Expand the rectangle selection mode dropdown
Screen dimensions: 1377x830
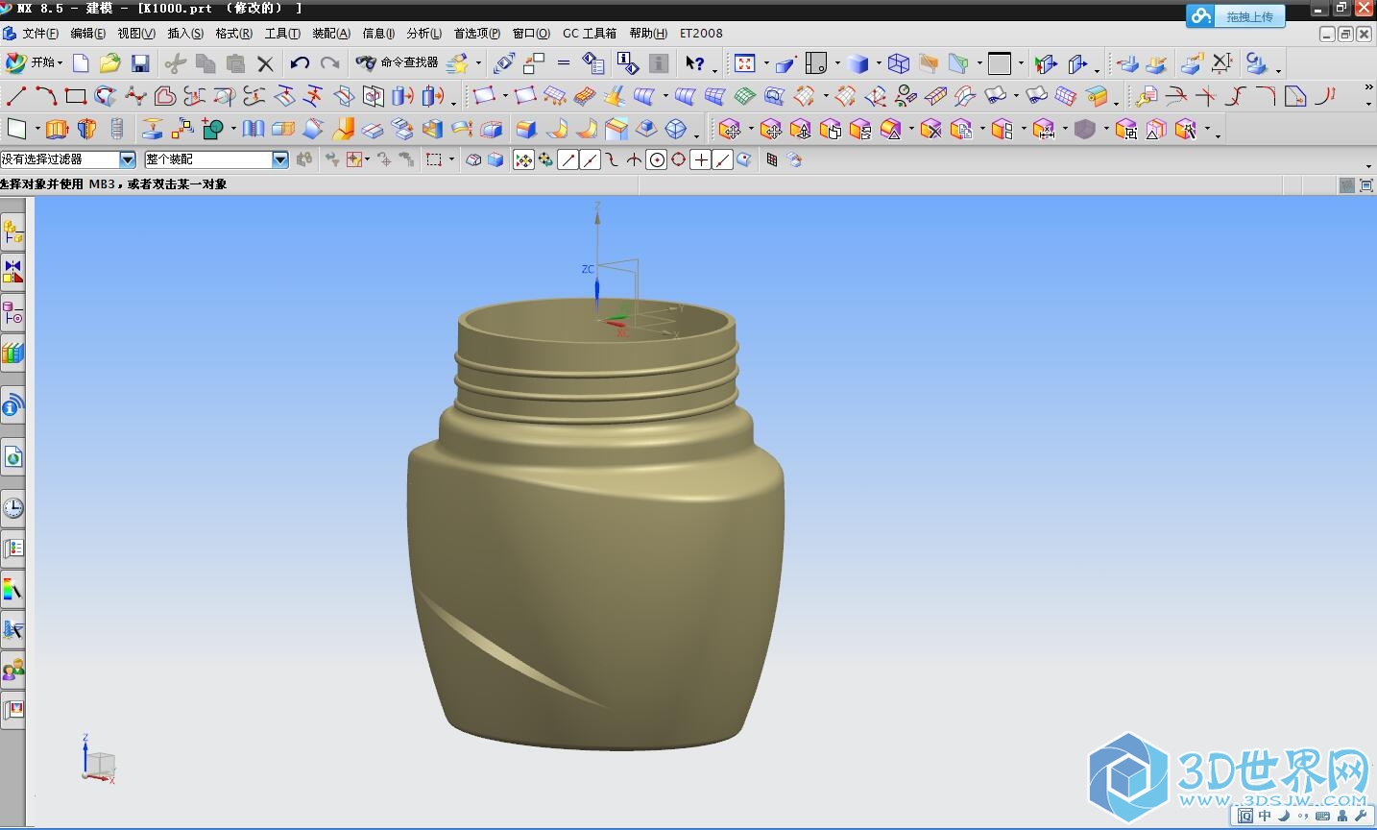pos(451,160)
